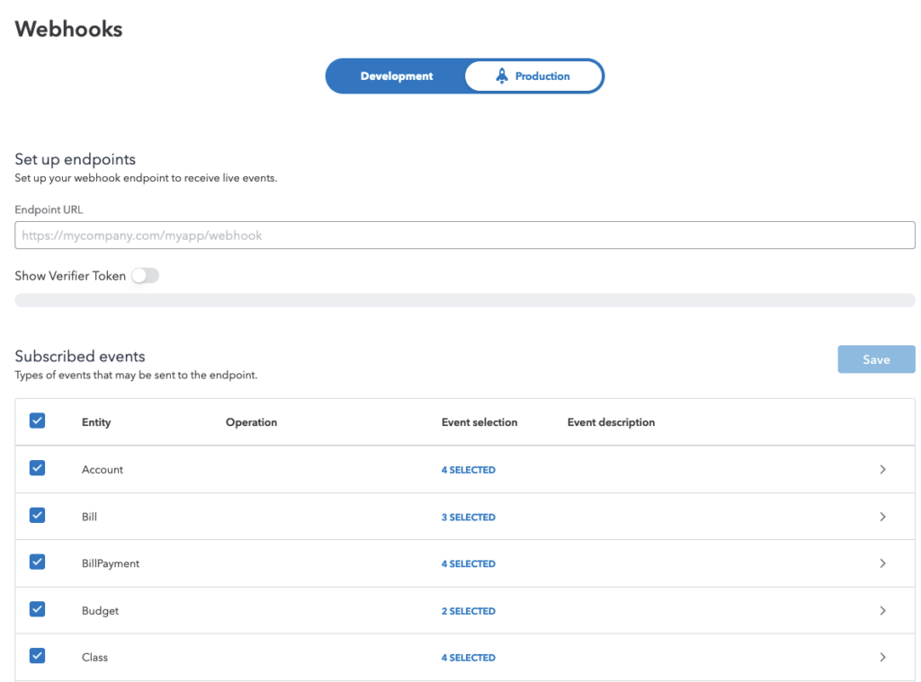Open the 2 SELECTED link for Budget

(x=469, y=610)
